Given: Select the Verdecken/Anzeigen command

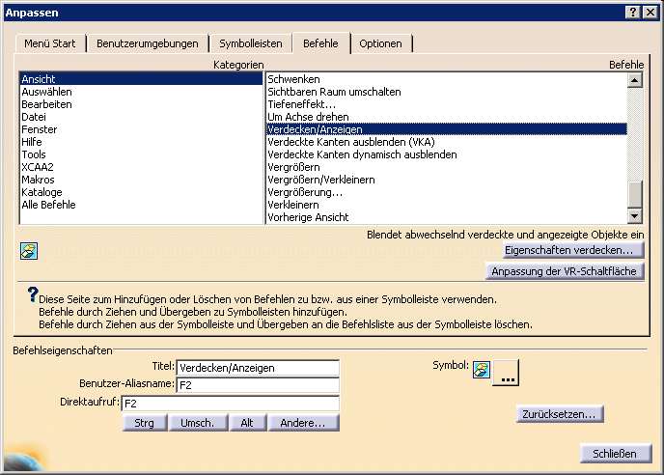Looking at the screenshot, I should coord(446,129).
